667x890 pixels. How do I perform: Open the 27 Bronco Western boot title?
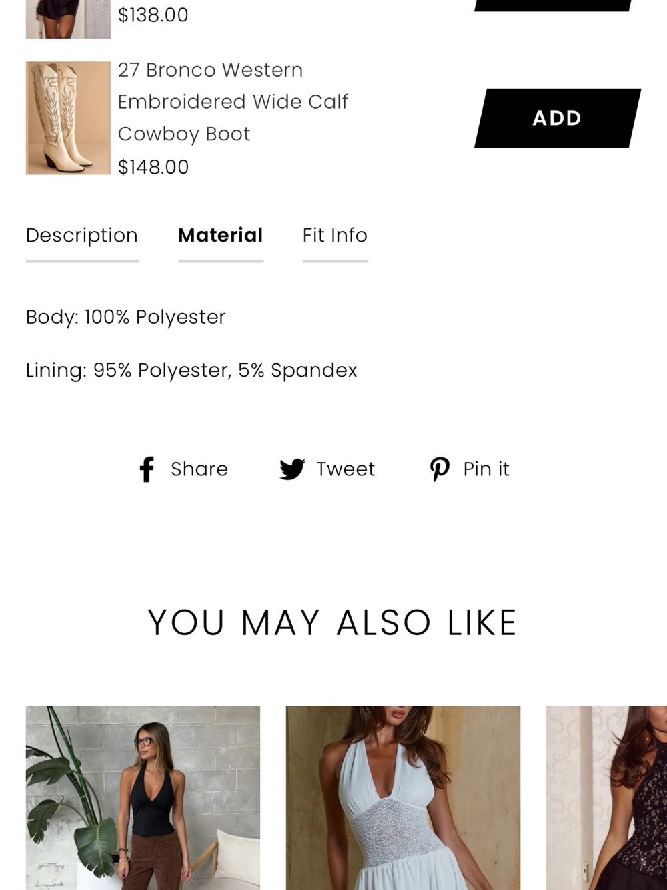(233, 102)
